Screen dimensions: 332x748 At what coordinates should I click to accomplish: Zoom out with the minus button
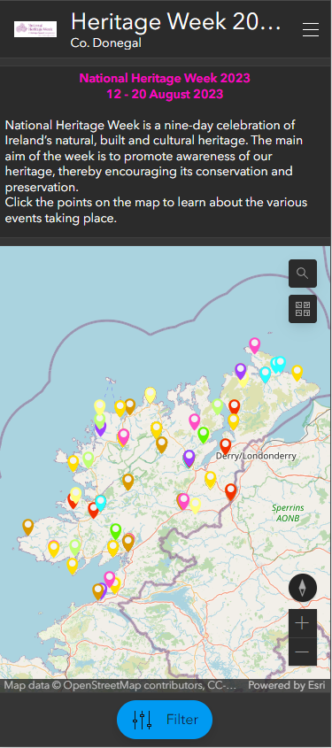click(x=303, y=652)
